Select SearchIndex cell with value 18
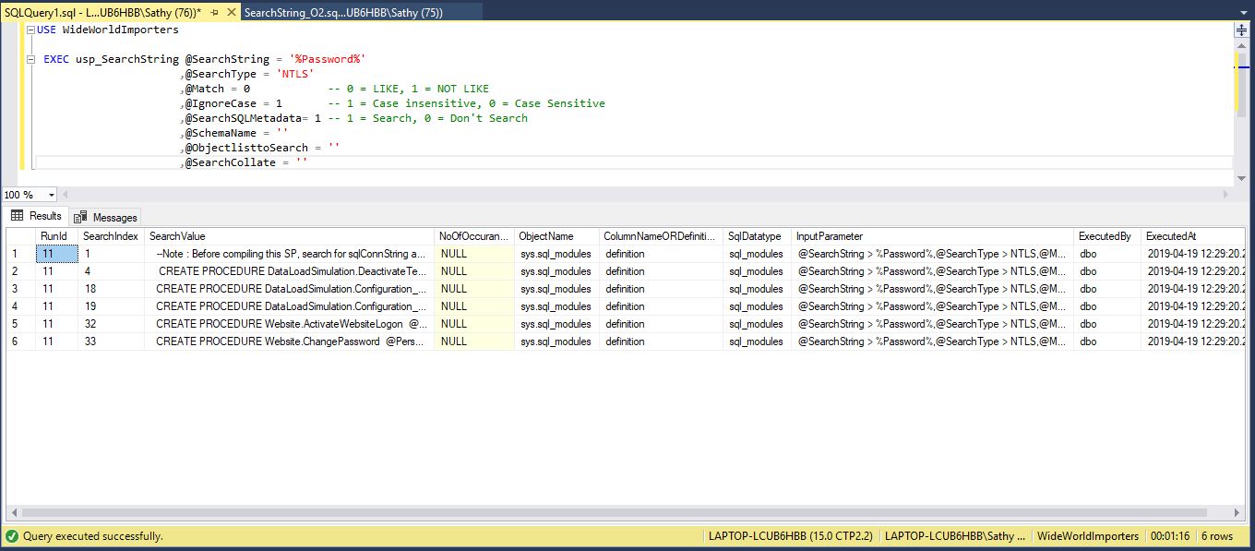Image resolution: width=1255 pixels, height=551 pixels. pos(111,289)
